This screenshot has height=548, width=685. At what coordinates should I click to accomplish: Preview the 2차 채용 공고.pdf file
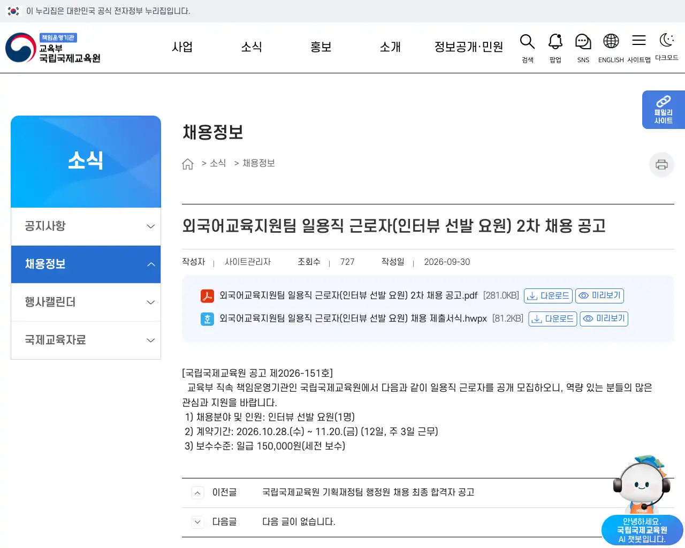click(x=600, y=296)
